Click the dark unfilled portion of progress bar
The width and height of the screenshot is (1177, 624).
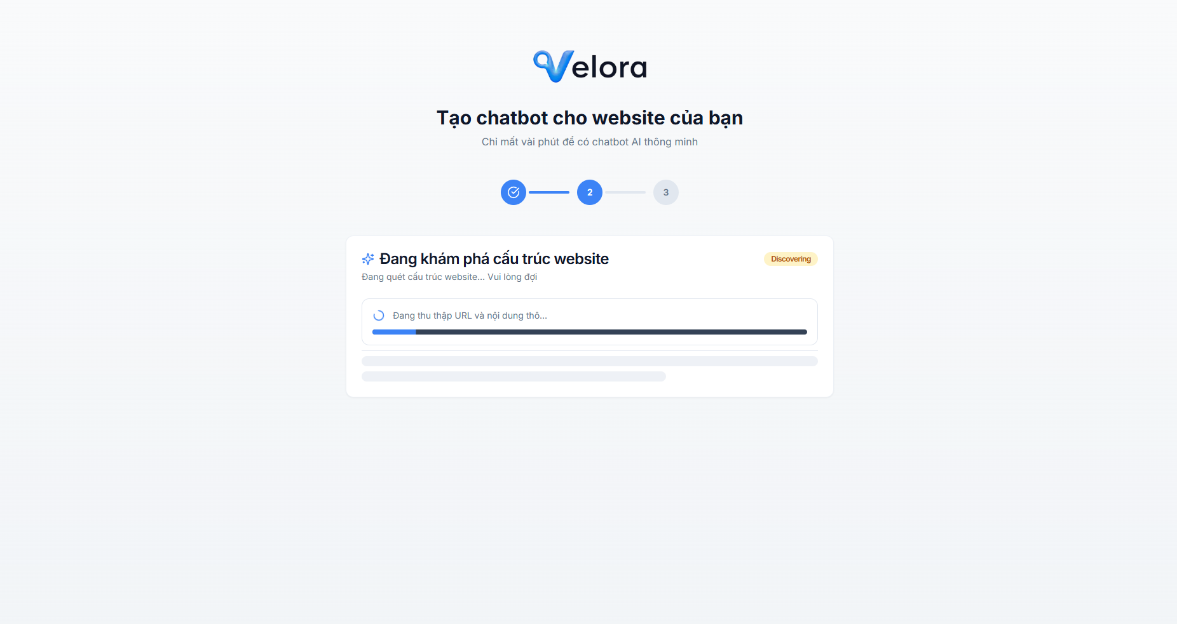click(x=611, y=332)
